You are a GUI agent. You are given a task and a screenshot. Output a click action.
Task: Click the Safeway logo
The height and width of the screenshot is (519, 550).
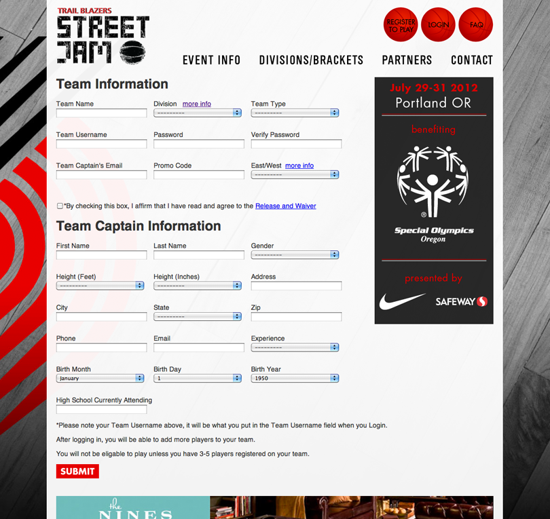click(x=462, y=301)
